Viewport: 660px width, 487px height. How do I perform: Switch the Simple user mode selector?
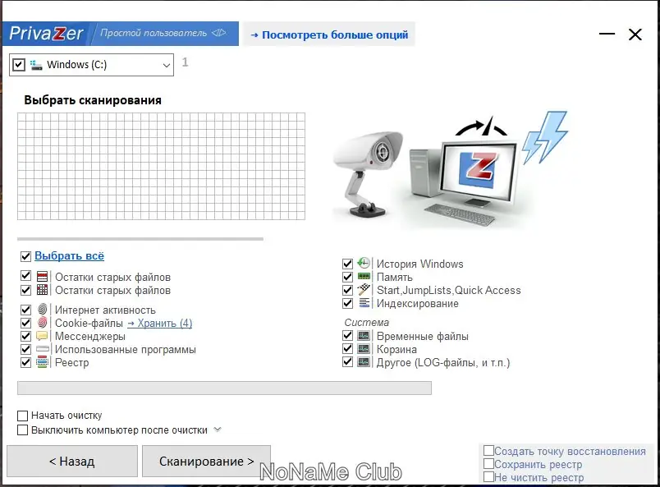(163, 34)
